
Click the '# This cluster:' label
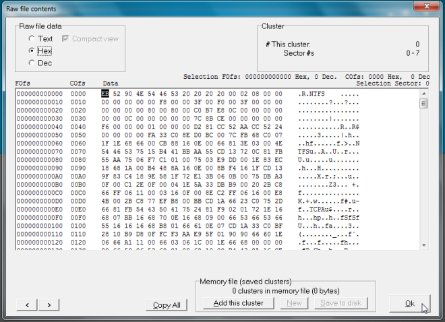point(288,44)
